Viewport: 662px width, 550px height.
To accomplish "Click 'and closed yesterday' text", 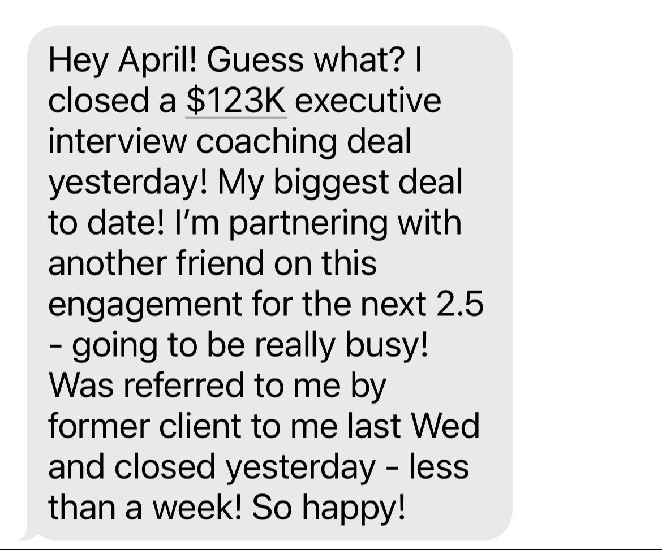I will pos(212,467).
